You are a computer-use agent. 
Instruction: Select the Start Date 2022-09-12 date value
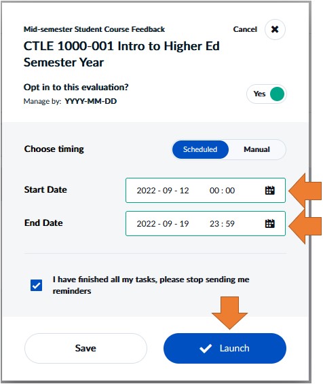click(x=163, y=190)
